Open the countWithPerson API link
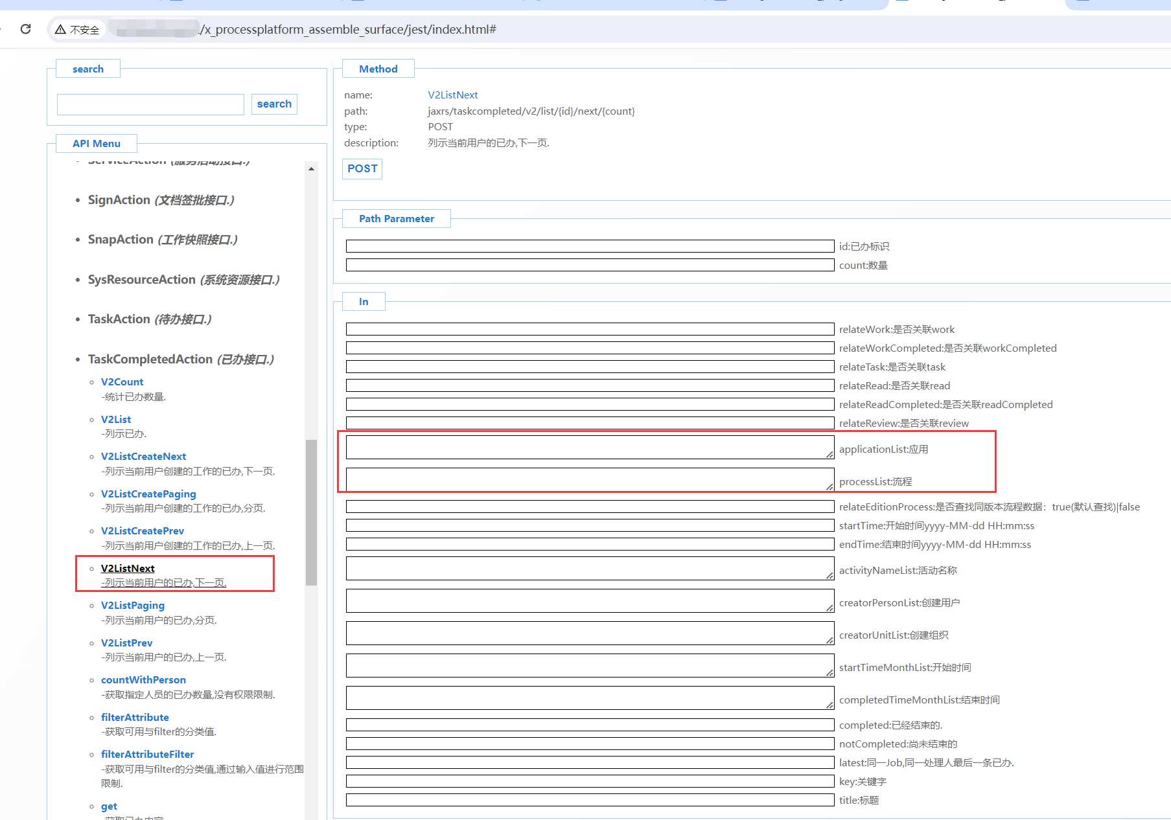This screenshot has height=820, width=1171. 143,680
